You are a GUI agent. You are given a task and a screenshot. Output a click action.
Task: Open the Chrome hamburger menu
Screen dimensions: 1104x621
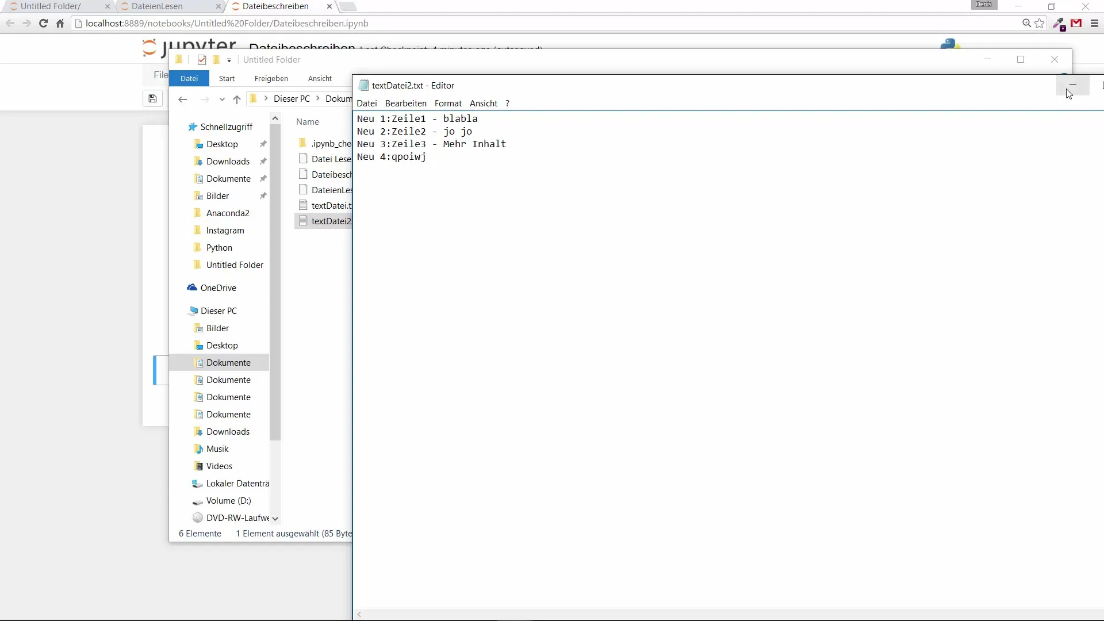pos(1094,24)
